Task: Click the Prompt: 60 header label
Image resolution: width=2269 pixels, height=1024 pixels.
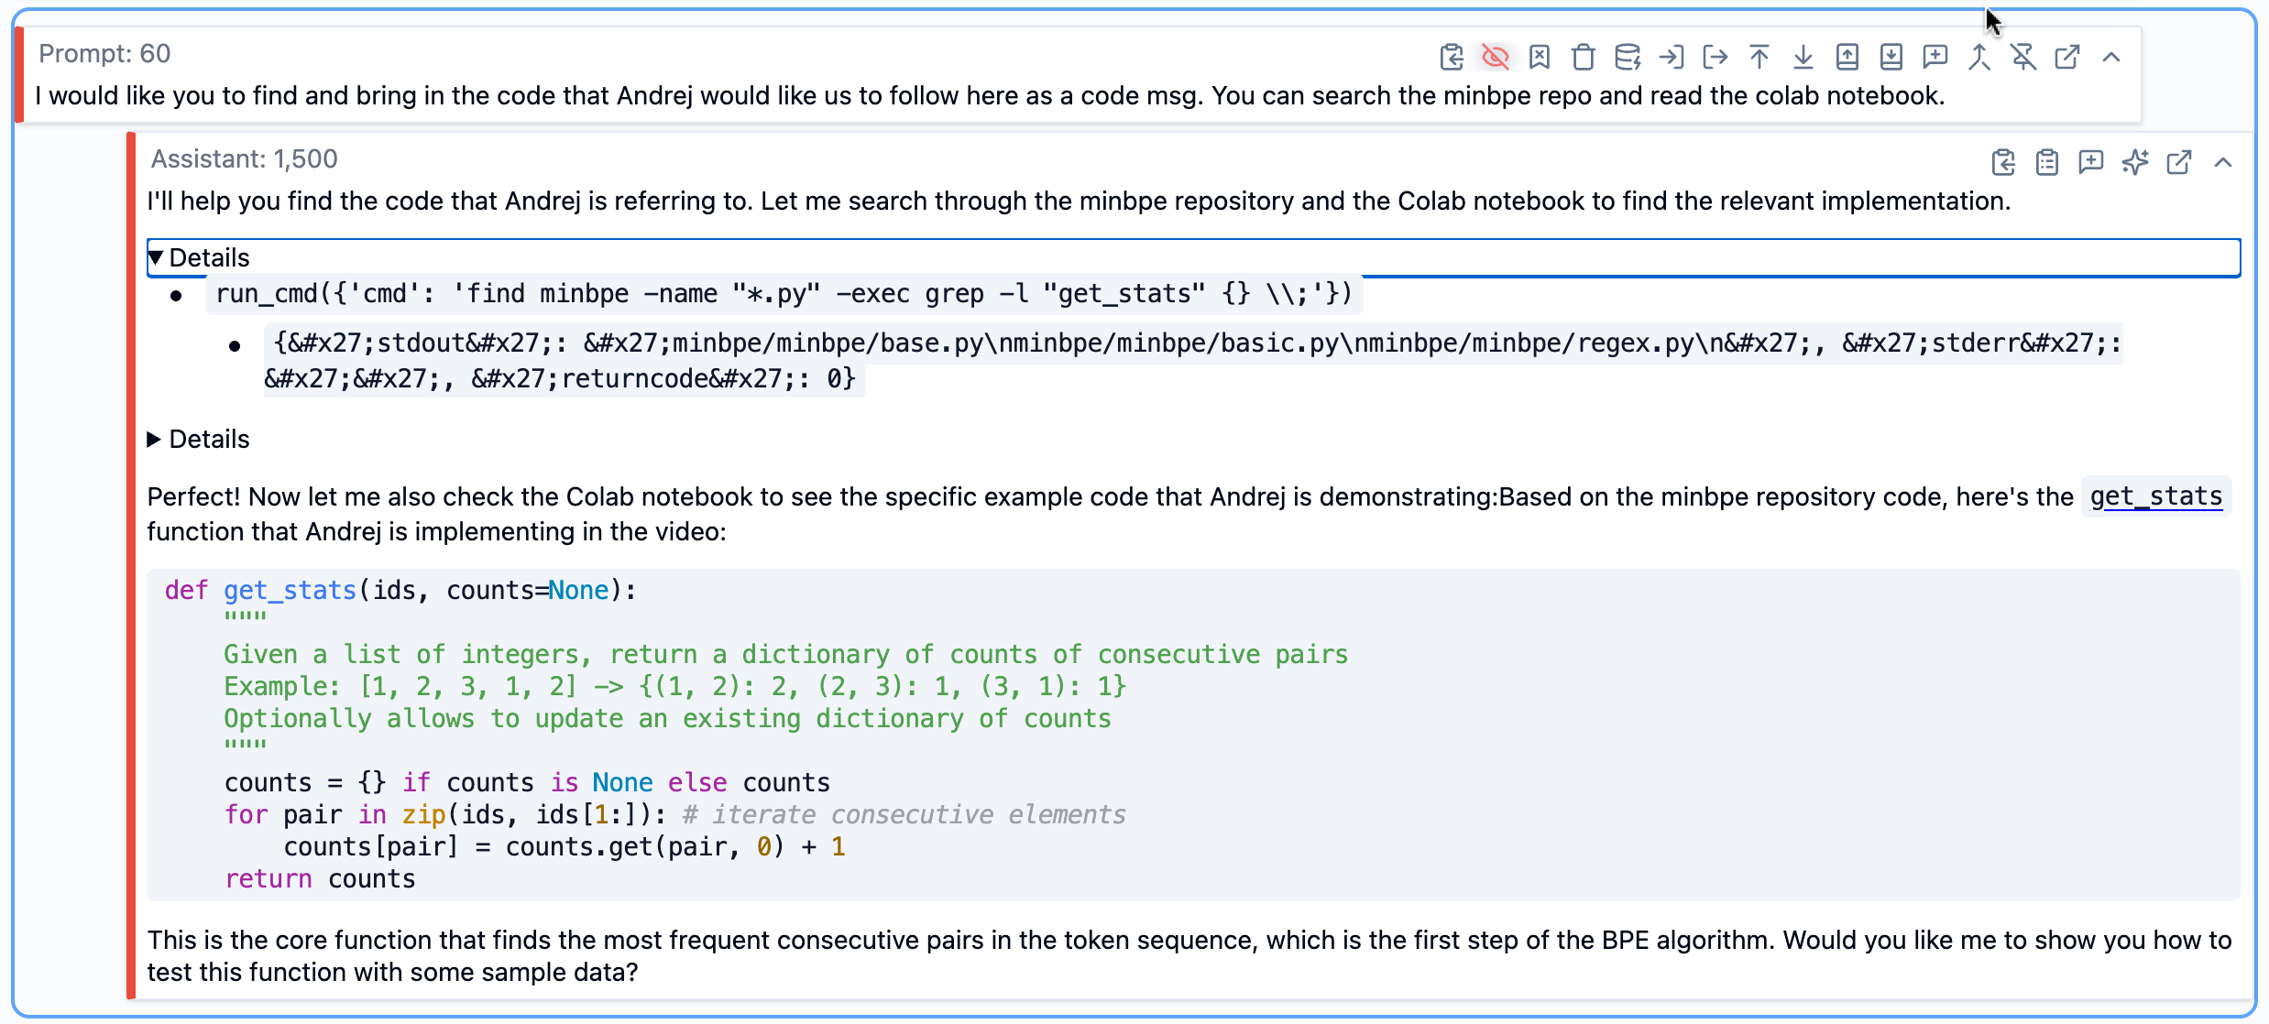Action: pyautogui.click(x=104, y=54)
